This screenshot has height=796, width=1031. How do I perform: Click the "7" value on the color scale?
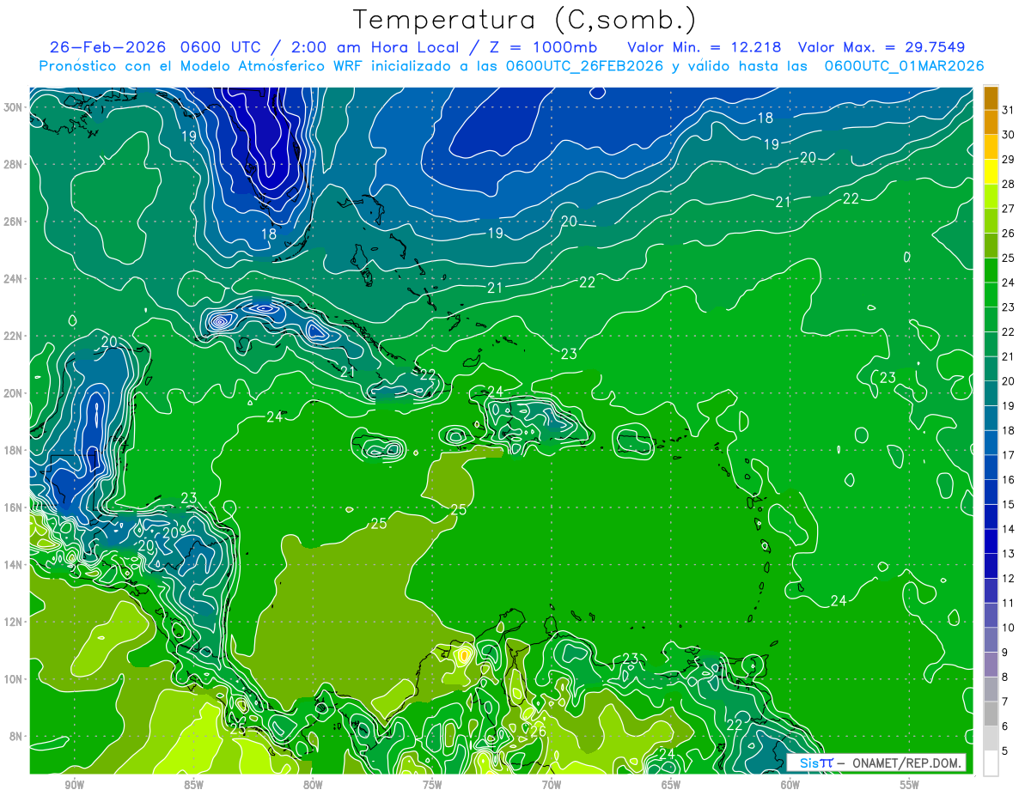coord(1005,702)
